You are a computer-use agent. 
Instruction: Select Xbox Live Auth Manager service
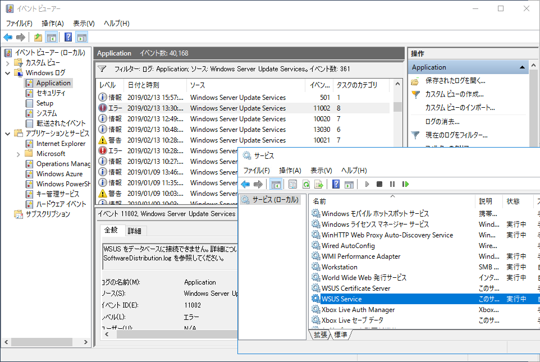coord(358,310)
